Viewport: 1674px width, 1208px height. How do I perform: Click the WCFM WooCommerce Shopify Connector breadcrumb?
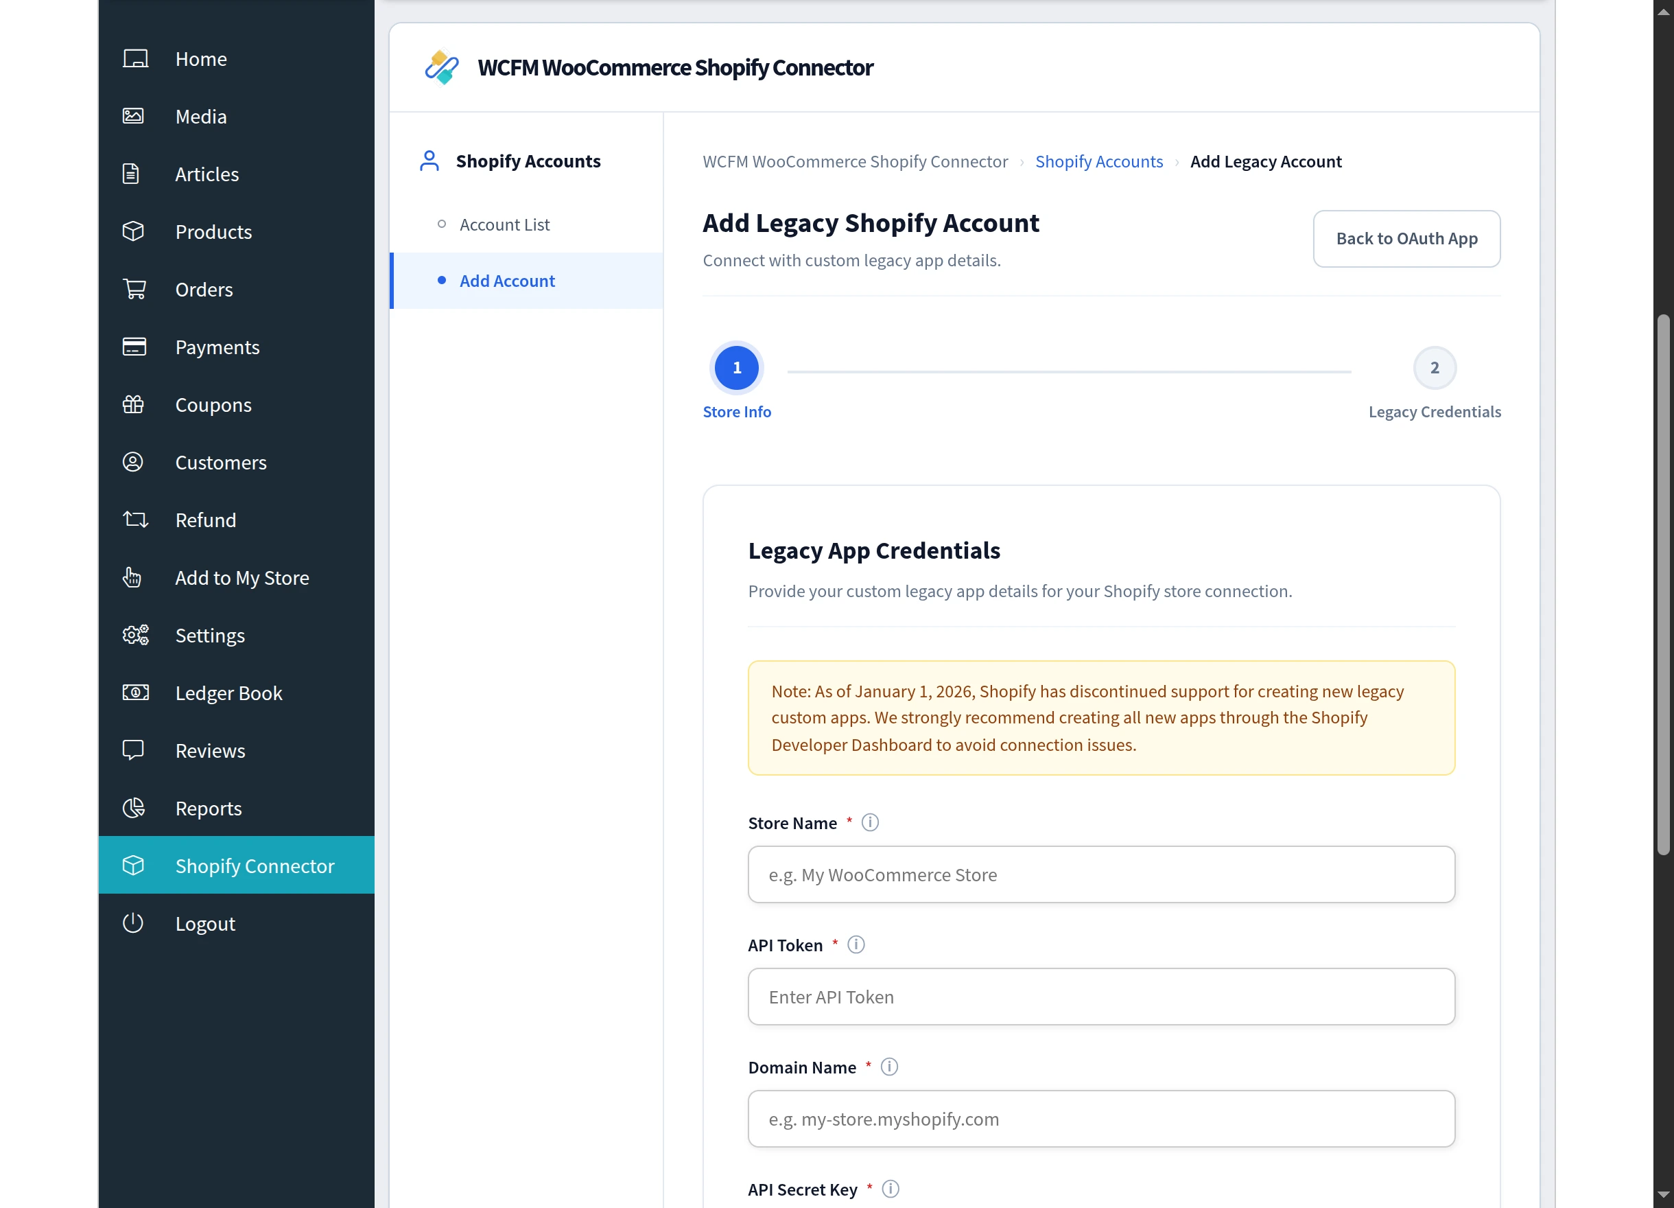855,161
